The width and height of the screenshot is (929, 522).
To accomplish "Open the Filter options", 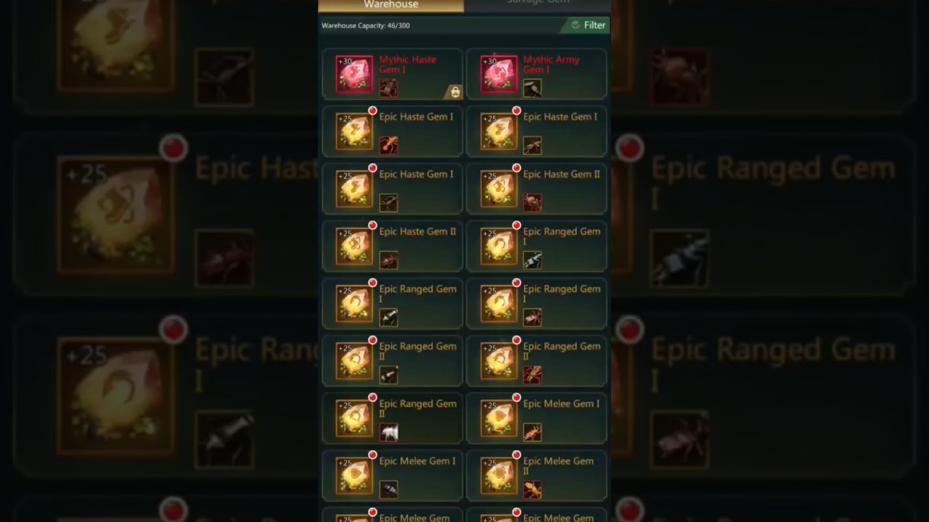I will [x=586, y=25].
